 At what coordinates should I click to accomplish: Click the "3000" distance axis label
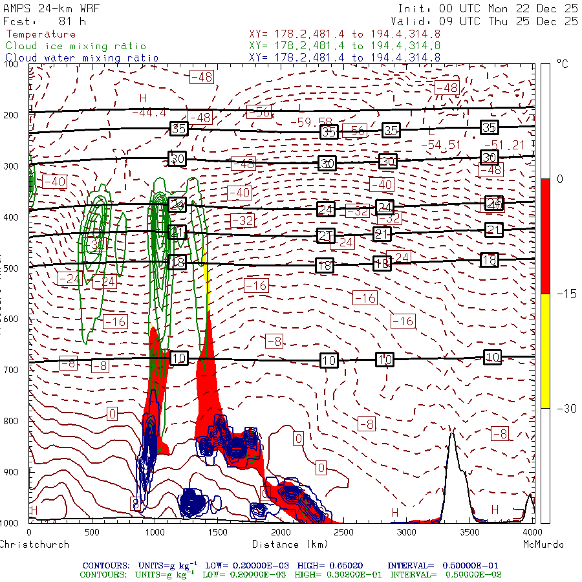pyautogui.click(x=407, y=532)
